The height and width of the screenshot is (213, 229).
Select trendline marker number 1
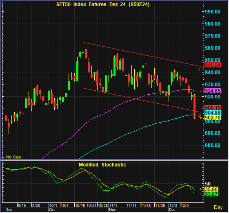pos(199,70)
